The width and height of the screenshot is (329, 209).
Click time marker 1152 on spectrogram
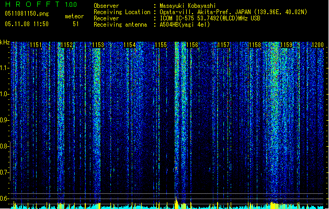pos(67,45)
